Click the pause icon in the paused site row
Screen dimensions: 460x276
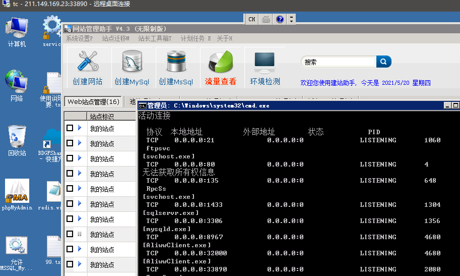click(x=79, y=234)
